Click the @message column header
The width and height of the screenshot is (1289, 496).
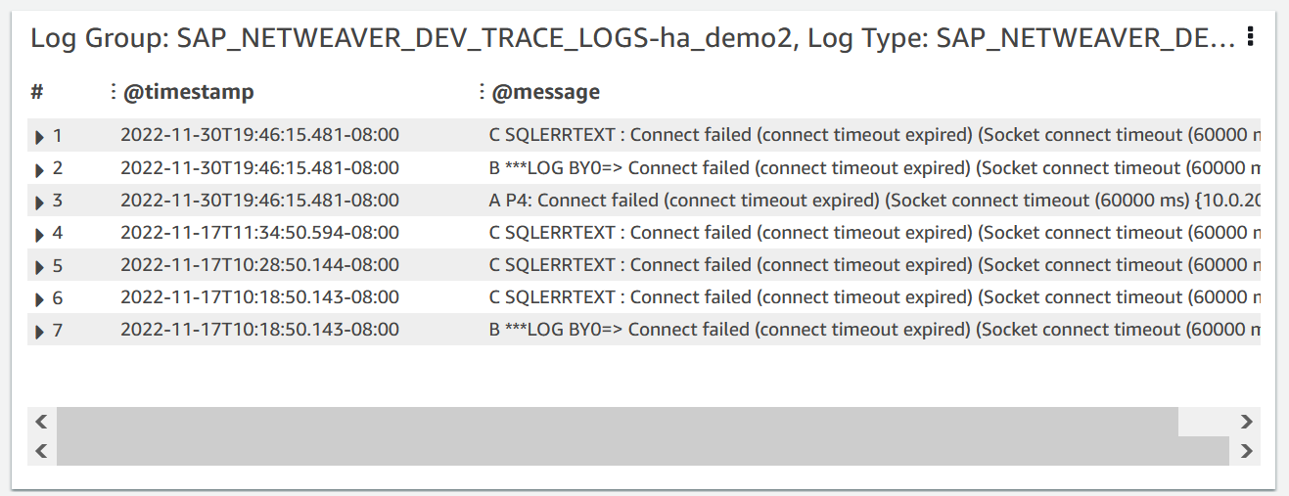pos(545,92)
